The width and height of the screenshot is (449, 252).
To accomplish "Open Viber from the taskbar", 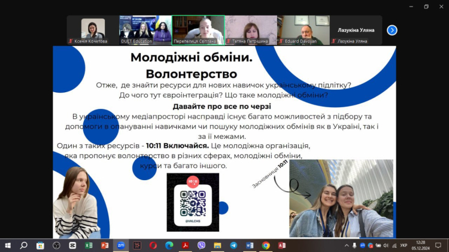I will pyautogui.click(x=202, y=245).
